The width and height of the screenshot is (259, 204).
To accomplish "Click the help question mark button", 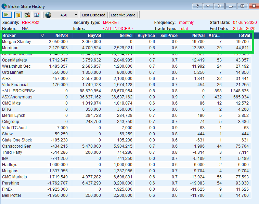I will (x=197, y=6).
